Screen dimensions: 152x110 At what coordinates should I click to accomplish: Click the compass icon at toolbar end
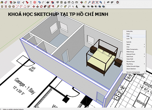(118, 2)
